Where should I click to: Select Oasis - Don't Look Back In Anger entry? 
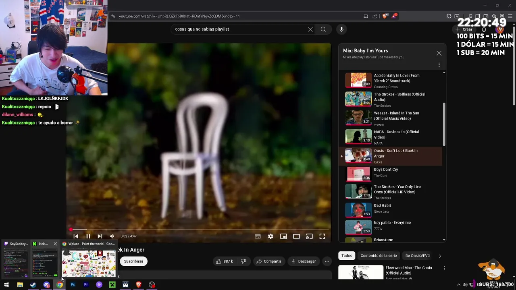tap(390, 156)
